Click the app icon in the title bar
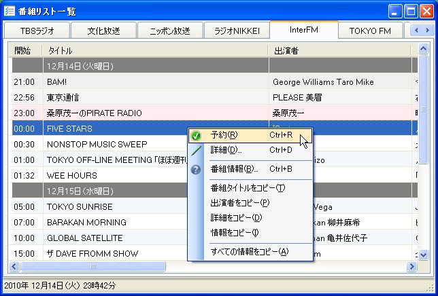 pos(9,11)
